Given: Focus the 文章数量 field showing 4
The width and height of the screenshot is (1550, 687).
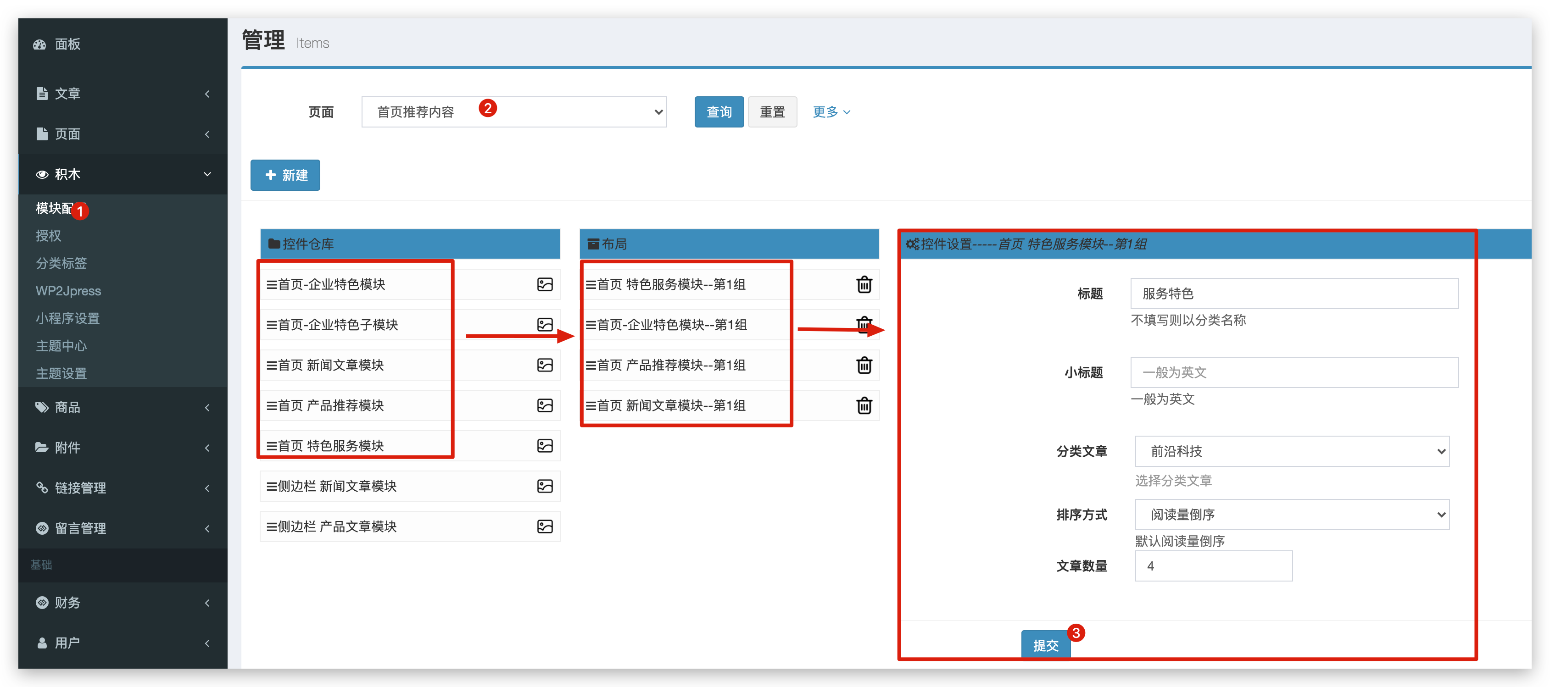Looking at the screenshot, I should tap(1214, 566).
